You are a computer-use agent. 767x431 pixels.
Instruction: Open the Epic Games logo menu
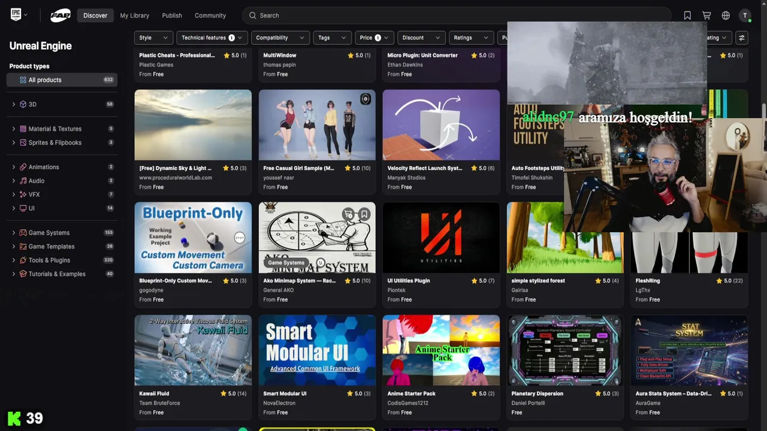point(19,15)
